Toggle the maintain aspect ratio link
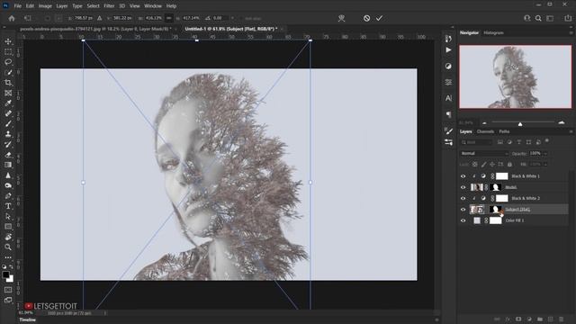Image resolution: width=576 pixels, height=324 pixels. (168, 18)
